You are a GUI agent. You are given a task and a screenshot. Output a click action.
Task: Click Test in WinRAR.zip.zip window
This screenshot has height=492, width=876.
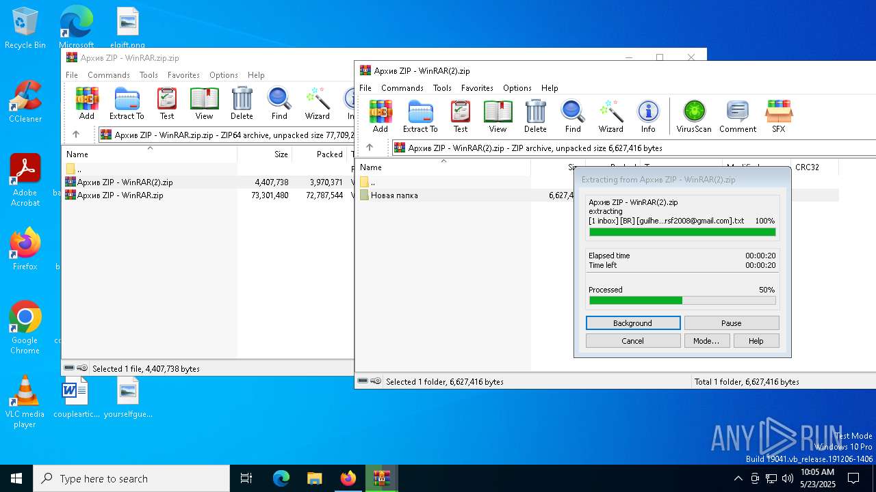(x=167, y=103)
